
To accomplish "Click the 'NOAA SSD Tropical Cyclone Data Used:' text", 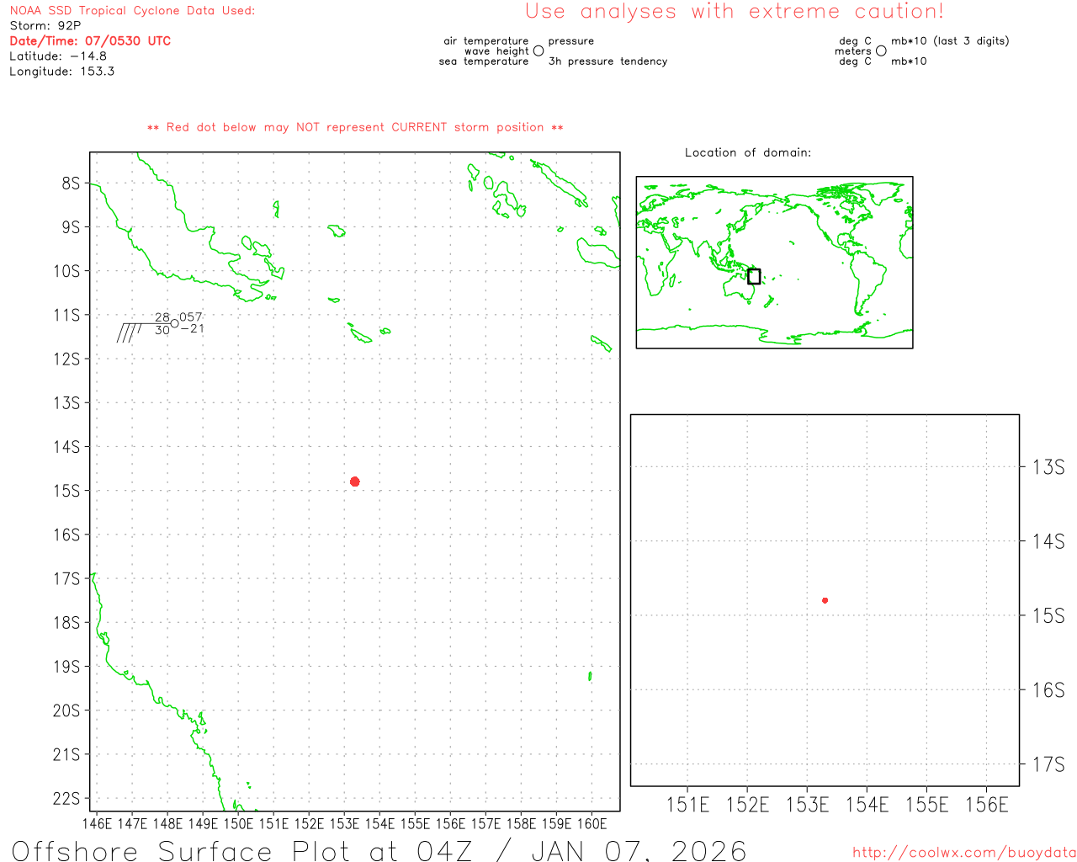I will click(132, 11).
